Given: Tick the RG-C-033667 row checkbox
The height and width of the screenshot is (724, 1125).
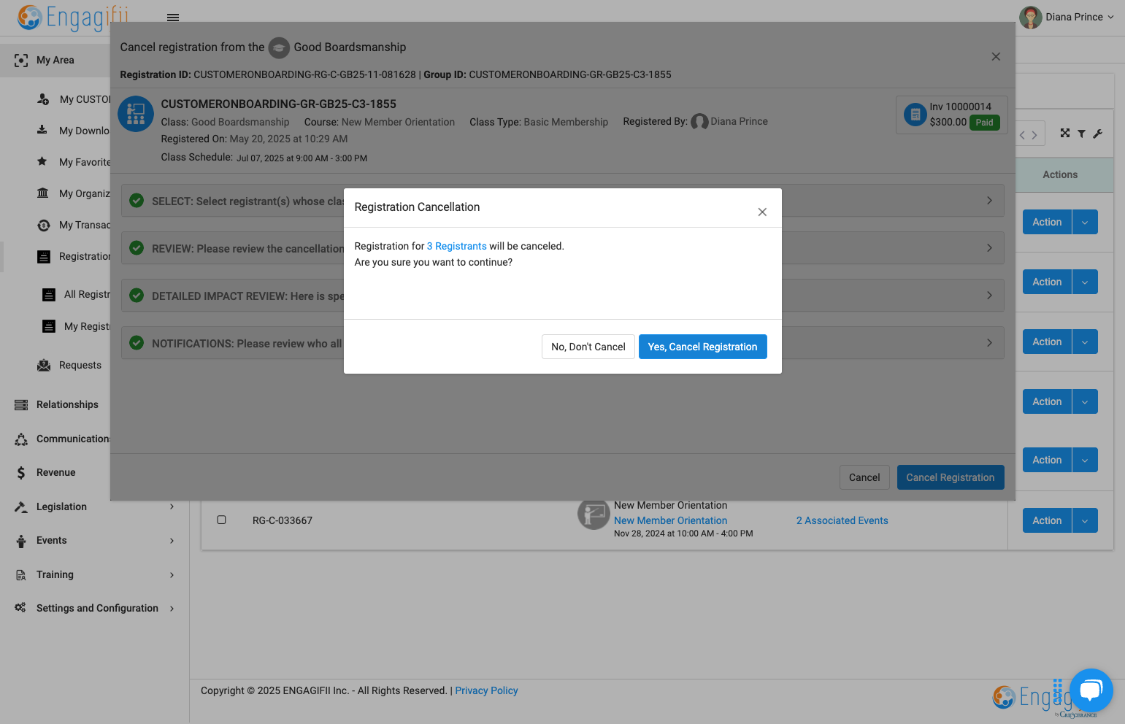Looking at the screenshot, I should pos(221,520).
